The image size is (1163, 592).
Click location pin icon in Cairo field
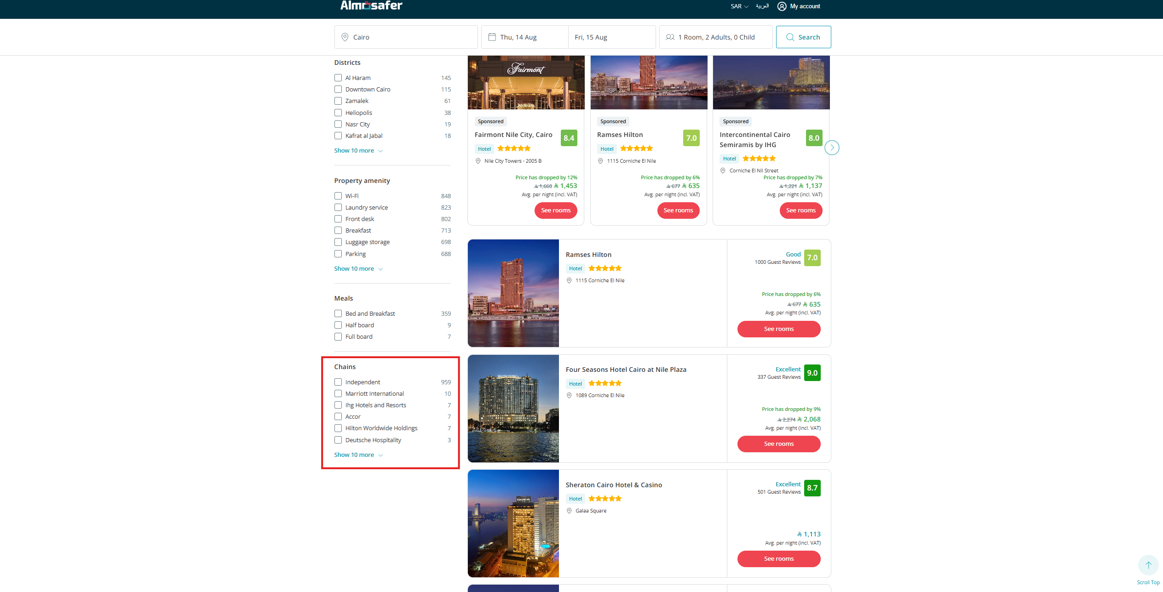pyautogui.click(x=345, y=37)
